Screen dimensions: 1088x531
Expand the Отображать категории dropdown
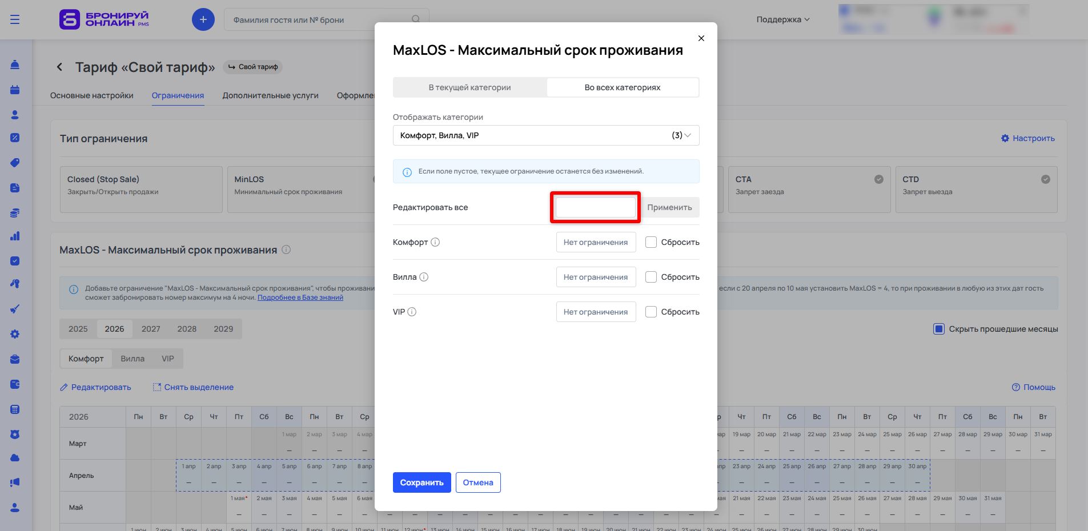545,135
